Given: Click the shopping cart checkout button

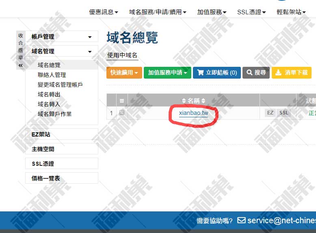Looking at the screenshot, I should pyautogui.click(x=216, y=73).
